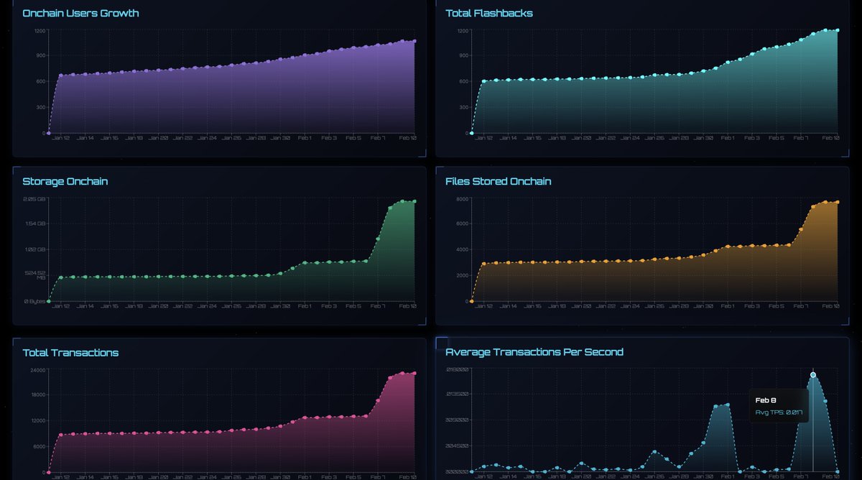Click the Total Transactions chart title
This screenshot has width=862, height=480.
70,353
